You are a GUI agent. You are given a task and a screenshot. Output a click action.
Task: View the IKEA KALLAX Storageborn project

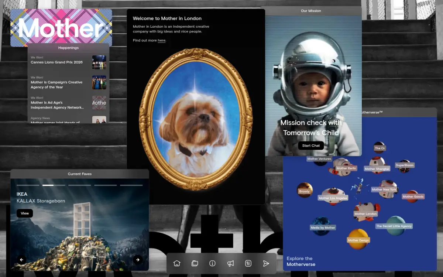(25, 213)
